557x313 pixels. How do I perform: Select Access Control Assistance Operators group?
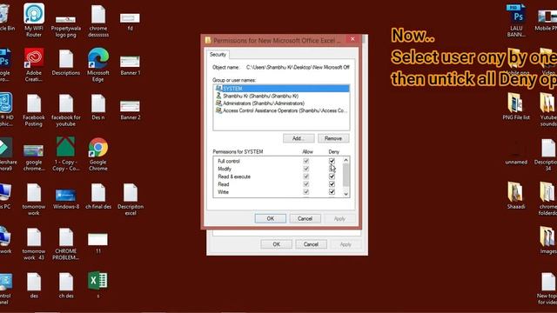point(282,110)
